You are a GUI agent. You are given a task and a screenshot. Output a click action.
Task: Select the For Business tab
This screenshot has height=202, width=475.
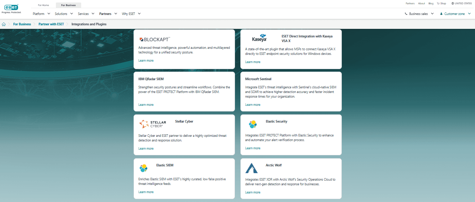pyautogui.click(x=68, y=5)
